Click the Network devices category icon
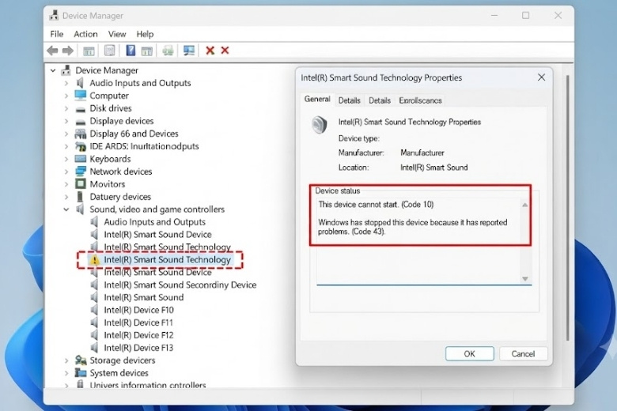The width and height of the screenshot is (617, 411). pyautogui.click(x=80, y=172)
